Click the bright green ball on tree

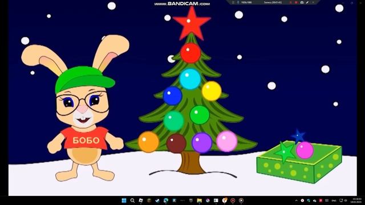(200, 115)
